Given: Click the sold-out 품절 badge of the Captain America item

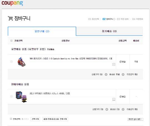Looking at the screenshot, I should (122, 62).
